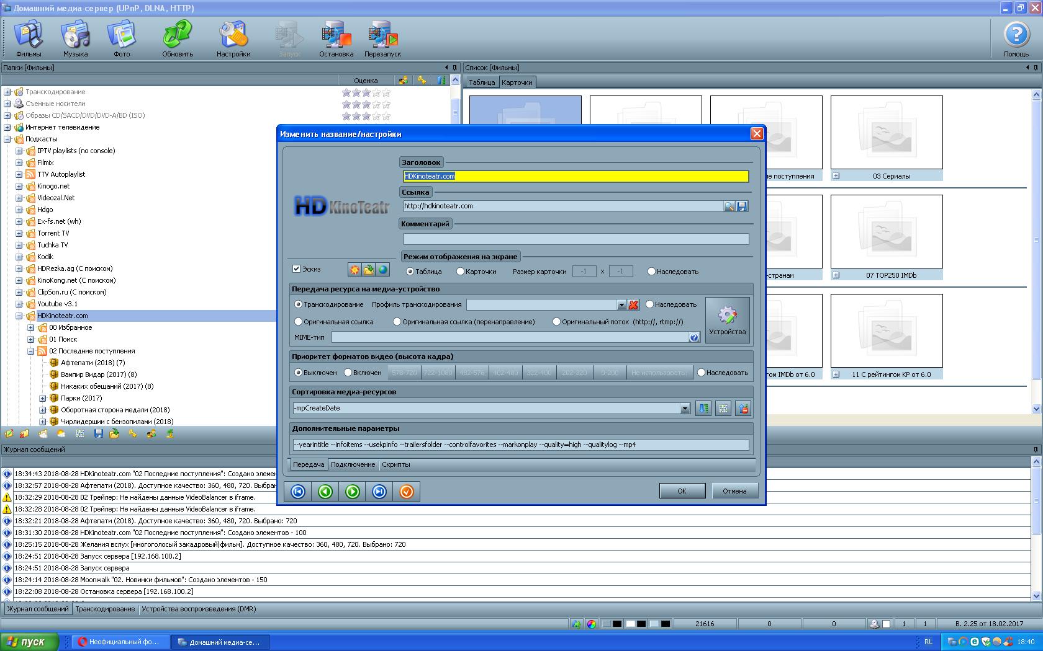This screenshot has width=1043, height=651.
Task: Open the -mpCreateDate sorting dropdown
Action: 685,409
